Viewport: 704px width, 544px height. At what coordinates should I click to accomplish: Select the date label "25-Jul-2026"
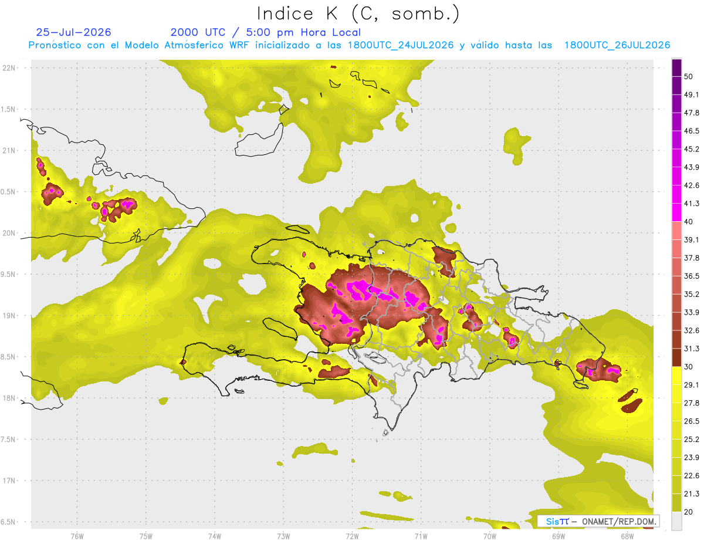click(x=73, y=32)
